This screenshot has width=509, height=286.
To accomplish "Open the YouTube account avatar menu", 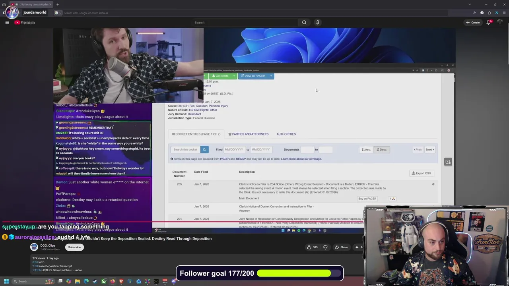I will tap(500, 22).
